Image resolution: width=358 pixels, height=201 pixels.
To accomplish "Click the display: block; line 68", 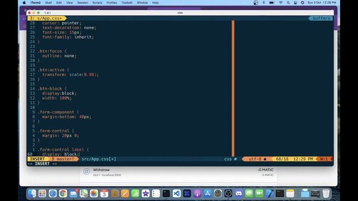I will 60,154.
